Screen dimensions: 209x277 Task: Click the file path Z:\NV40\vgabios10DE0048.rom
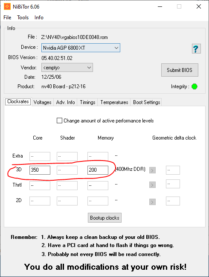pos(74,37)
